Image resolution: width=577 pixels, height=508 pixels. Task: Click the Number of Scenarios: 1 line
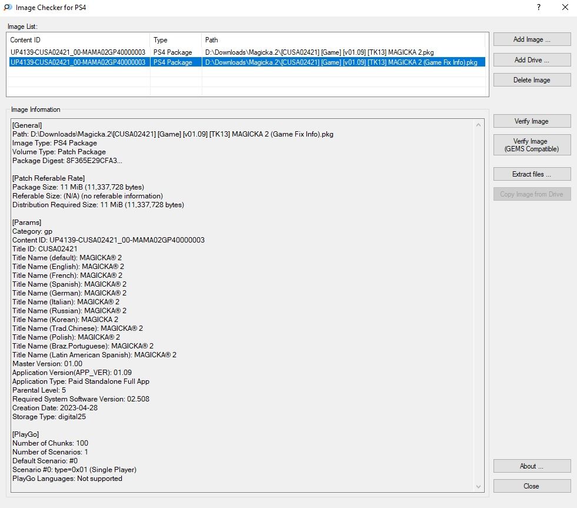coord(50,452)
